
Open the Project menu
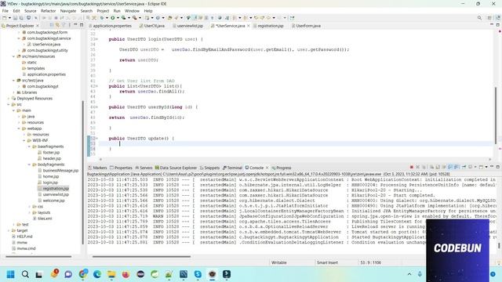click(x=103, y=11)
